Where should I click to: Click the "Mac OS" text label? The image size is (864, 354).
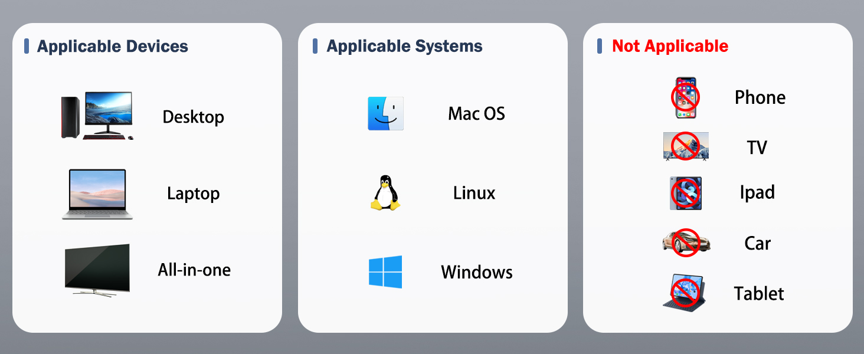pos(476,114)
